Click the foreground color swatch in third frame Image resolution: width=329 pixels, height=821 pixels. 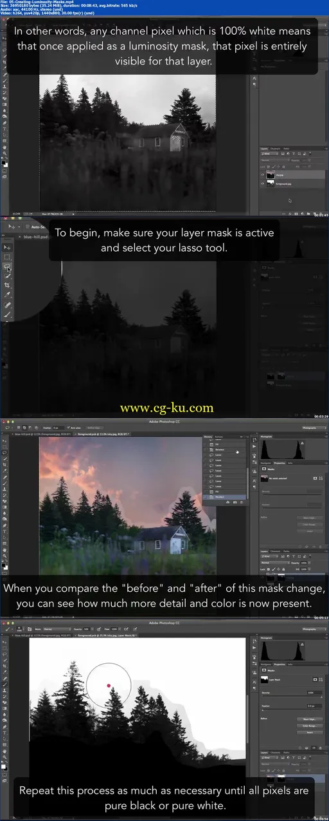tap(3, 565)
